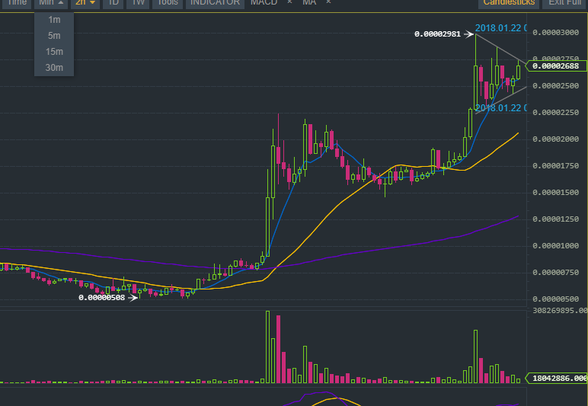
Task: Click the 0.00000750 price axis label
Action: (556, 272)
